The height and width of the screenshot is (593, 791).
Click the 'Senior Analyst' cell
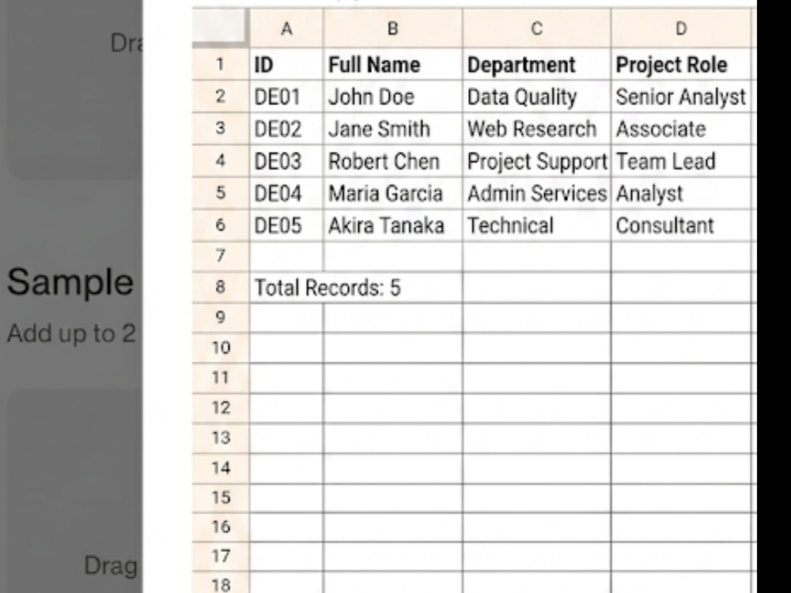[680, 96]
